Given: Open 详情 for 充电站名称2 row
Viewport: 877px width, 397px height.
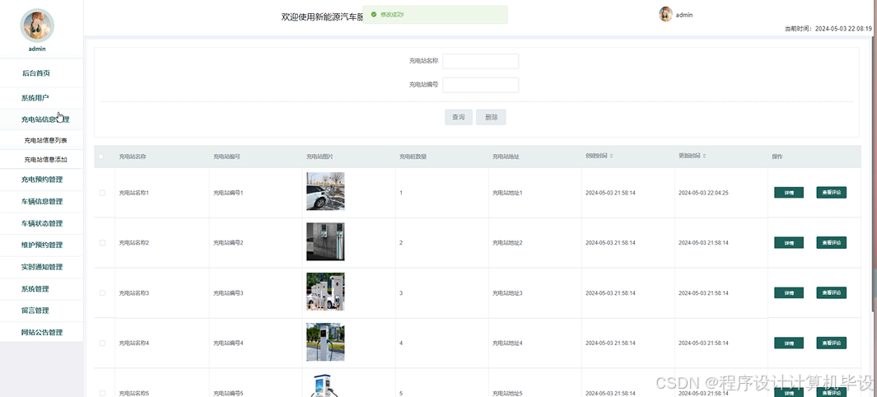Looking at the screenshot, I should coord(789,243).
